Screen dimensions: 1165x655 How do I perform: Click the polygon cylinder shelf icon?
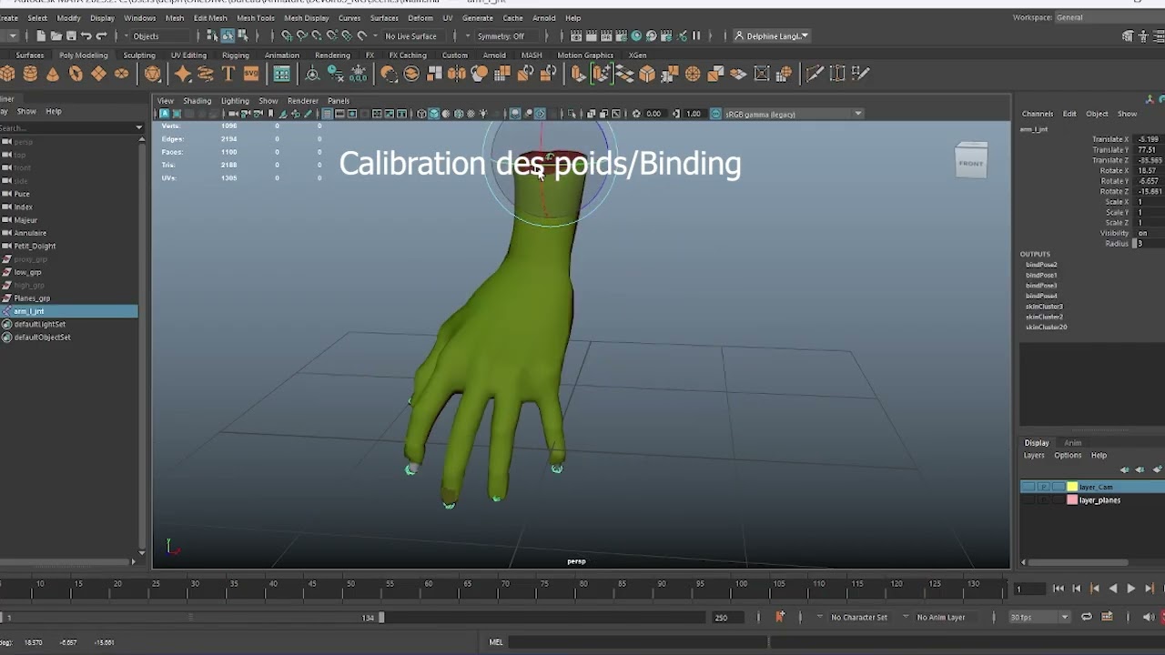point(30,74)
